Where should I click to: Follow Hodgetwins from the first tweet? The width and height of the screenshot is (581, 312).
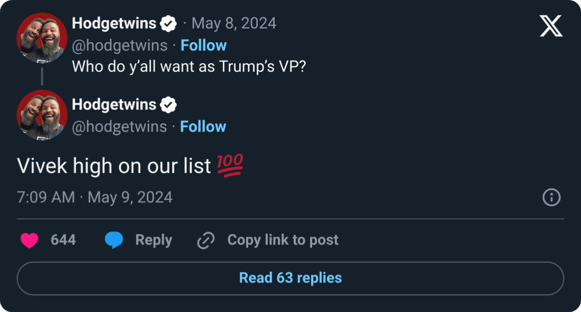[203, 45]
